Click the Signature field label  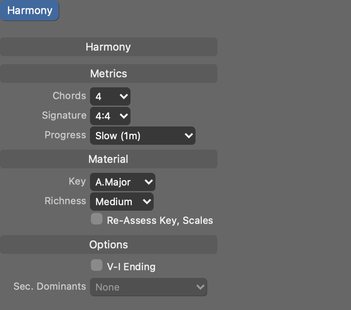click(64, 115)
